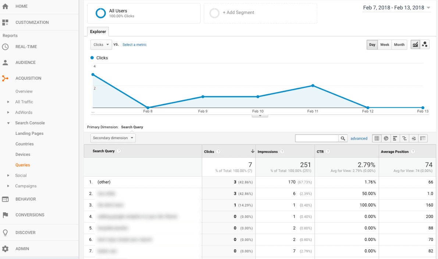Select the Week granularity option
This screenshot has width=438, height=259.
(385, 44)
